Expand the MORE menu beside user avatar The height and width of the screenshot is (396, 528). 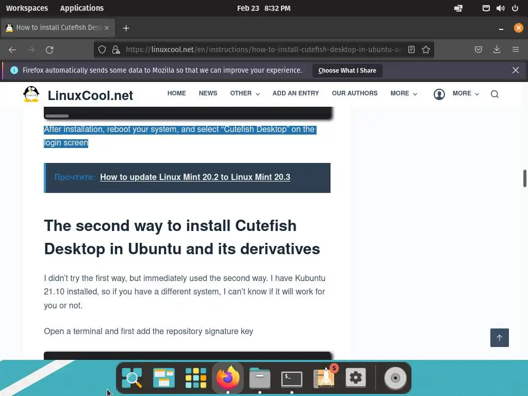466,93
